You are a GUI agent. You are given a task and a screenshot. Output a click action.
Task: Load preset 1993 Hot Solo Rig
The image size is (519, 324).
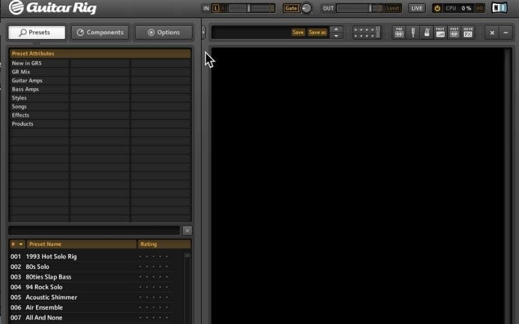51,256
